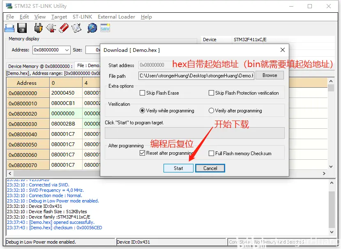Click memory grid horizontal scroll left arrow

point(10,173)
